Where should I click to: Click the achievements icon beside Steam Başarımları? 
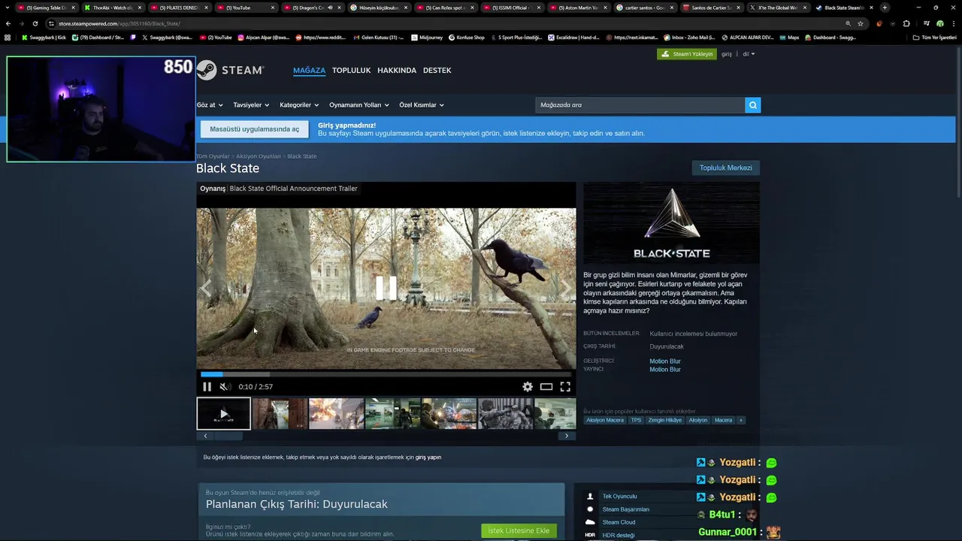590,509
